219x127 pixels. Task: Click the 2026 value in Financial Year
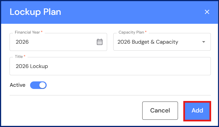point(22,42)
